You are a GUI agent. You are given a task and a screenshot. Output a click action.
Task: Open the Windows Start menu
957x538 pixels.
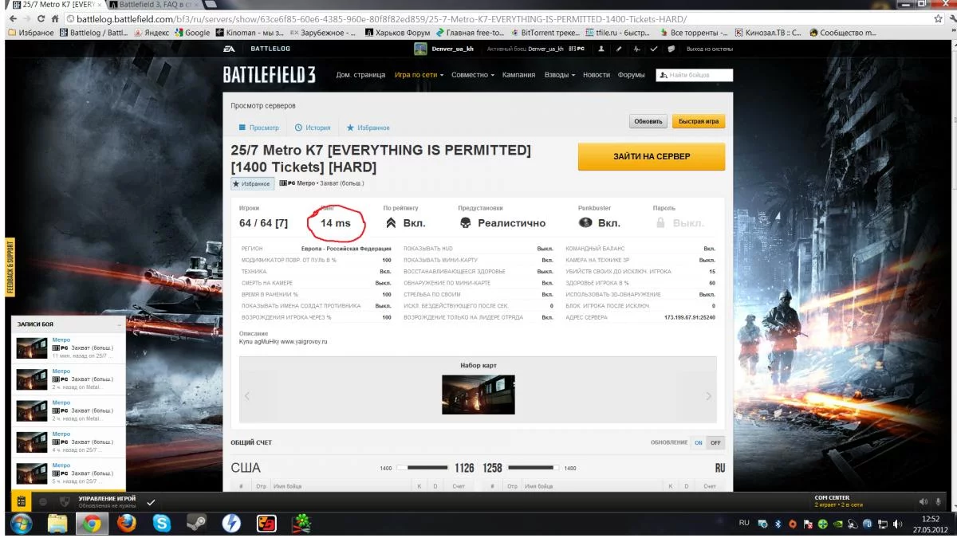(x=21, y=524)
